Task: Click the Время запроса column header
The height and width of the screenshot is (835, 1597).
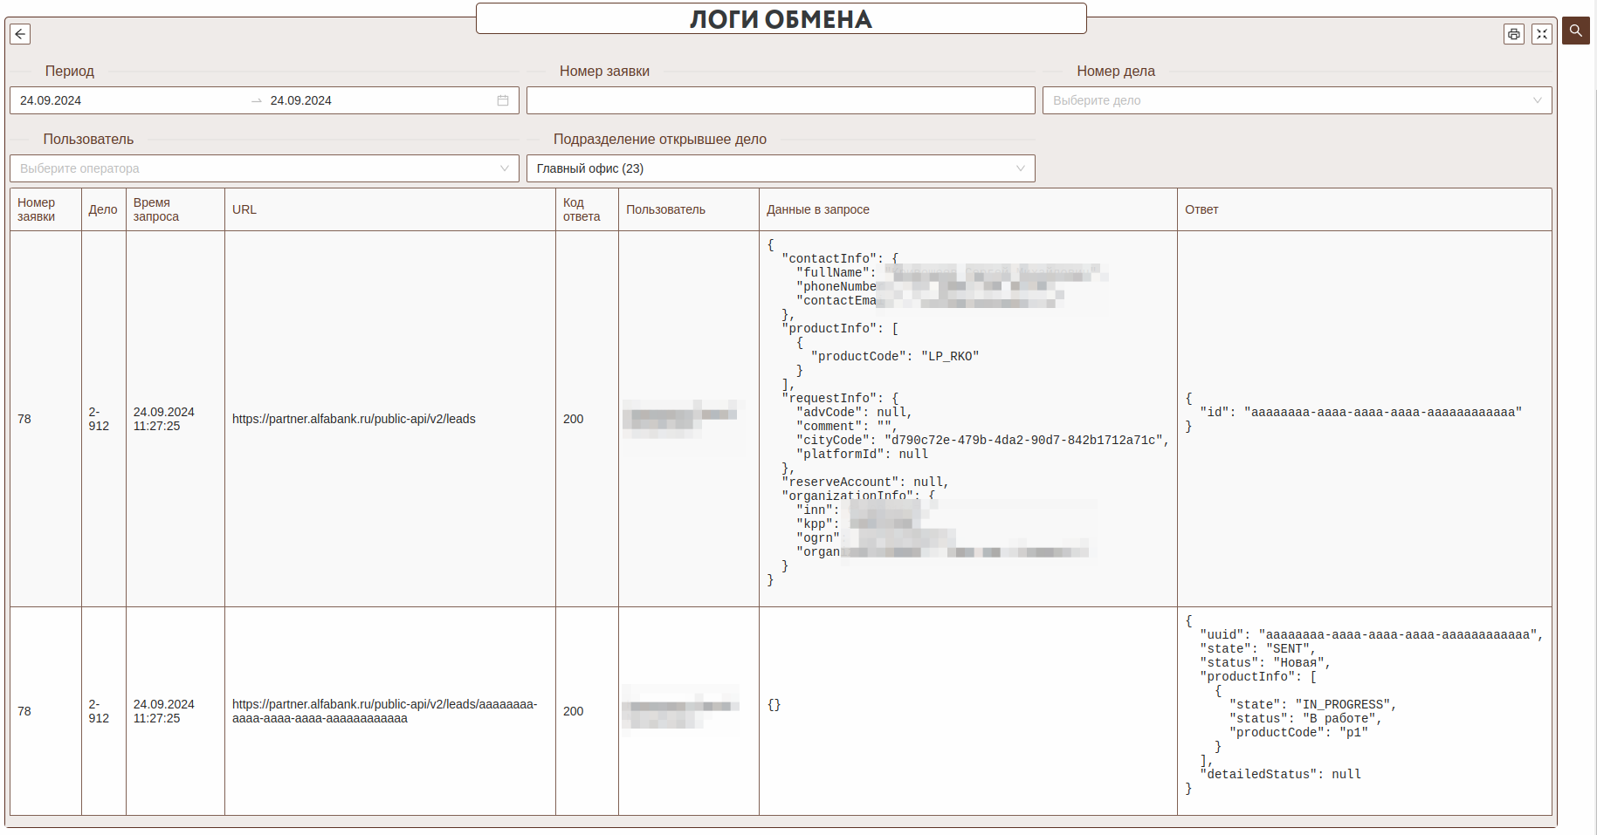Action: pyautogui.click(x=156, y=209)
